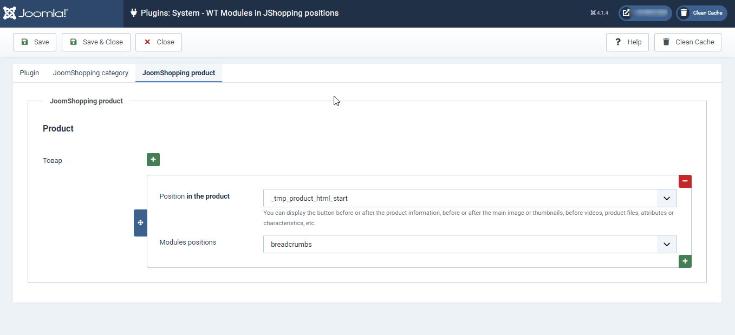
Task: Remove row with red minus button
Action: pyautogui.click(x=685, y=181)
